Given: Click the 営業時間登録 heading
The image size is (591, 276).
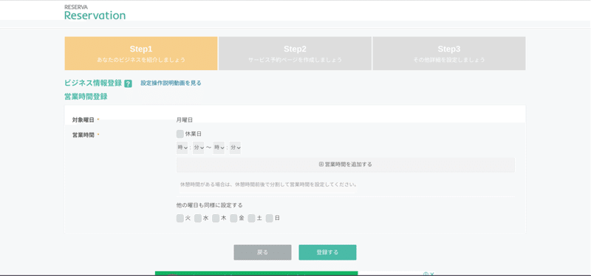Looking at the screenshot, I should [86, 97].
